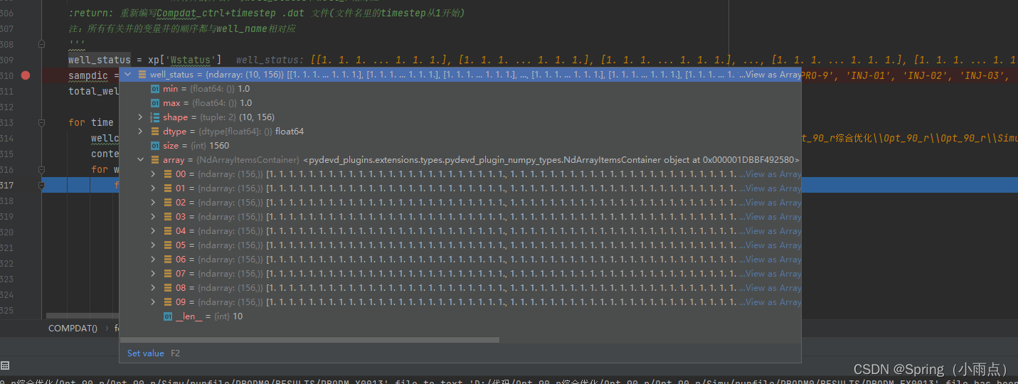Image resolution: width=1018 pixels, height=384 pixels.
Task: Expand array row 07
Action: click(153, 274)
